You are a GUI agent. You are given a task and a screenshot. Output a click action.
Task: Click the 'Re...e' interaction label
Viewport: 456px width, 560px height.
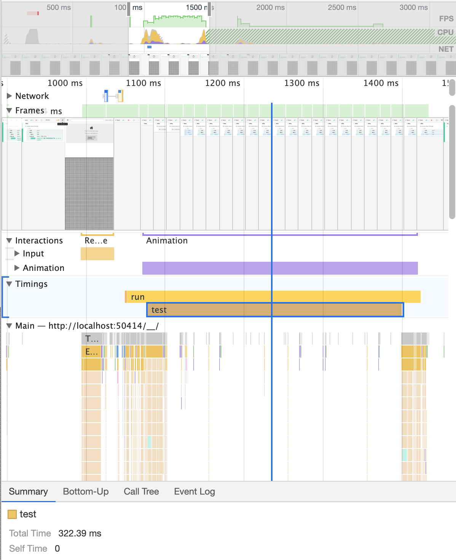point(96,240)
